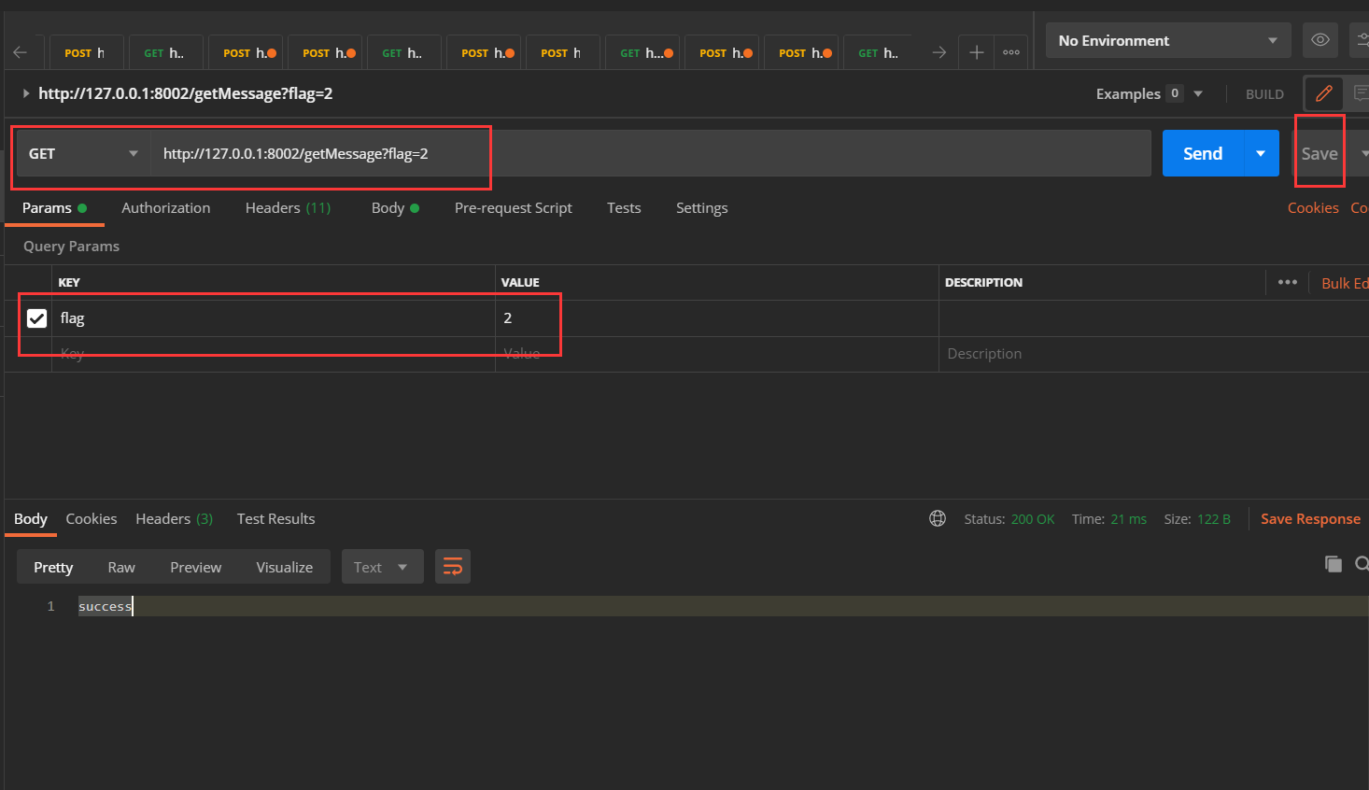Open the request Headers (11) tab
The image size is (1369, 790).
pos(288,207)
